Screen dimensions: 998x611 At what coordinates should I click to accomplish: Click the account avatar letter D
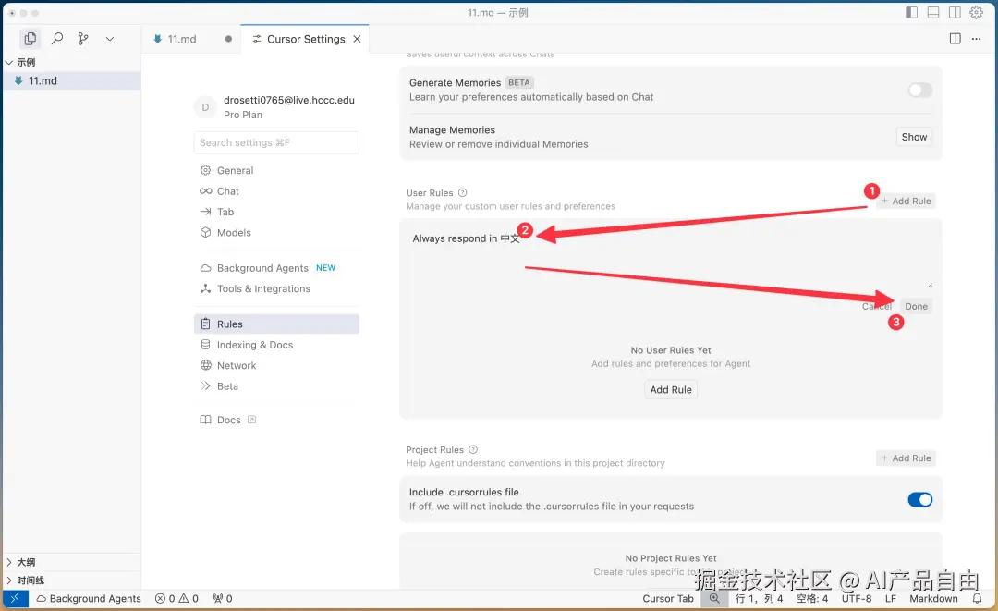click(205, 107)
